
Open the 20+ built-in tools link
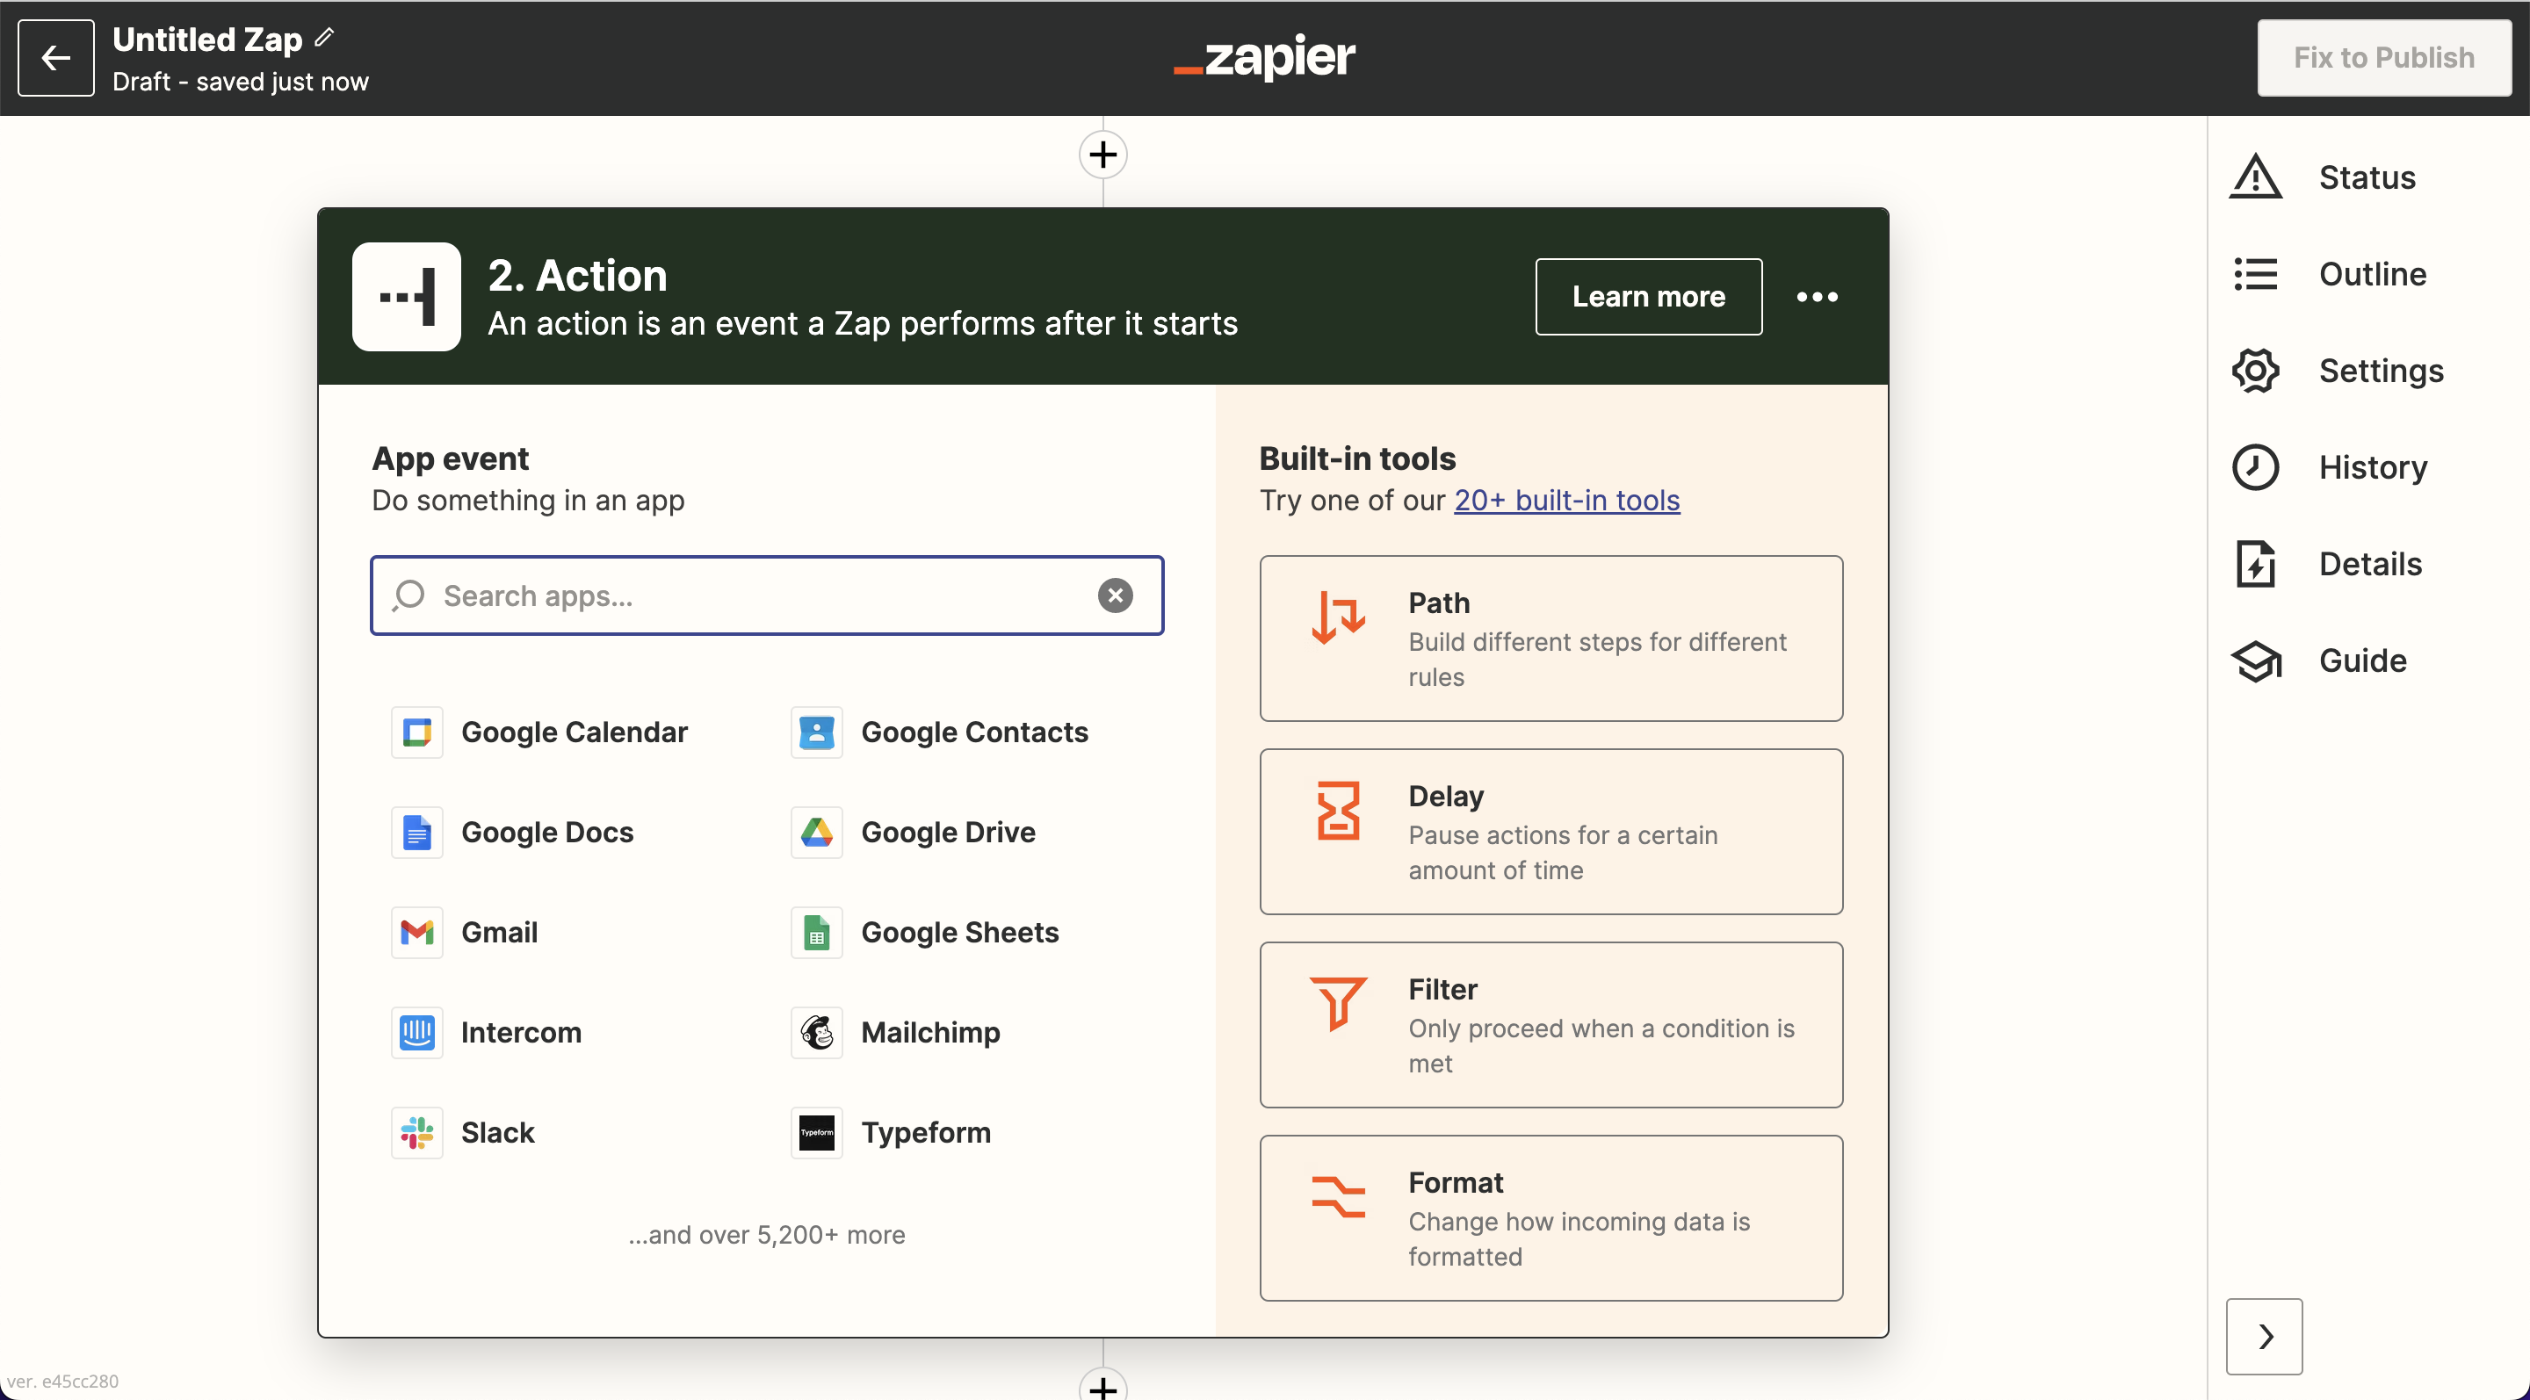[1566, 500]
